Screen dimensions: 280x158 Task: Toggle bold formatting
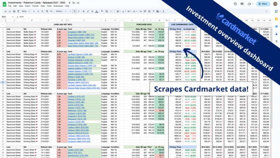point(84,11)
